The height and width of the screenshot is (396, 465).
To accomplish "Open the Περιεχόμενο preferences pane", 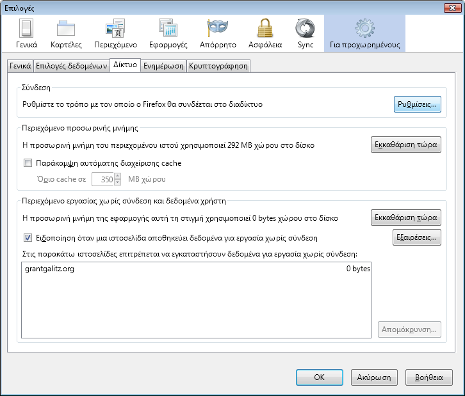I will coord(116,33).
